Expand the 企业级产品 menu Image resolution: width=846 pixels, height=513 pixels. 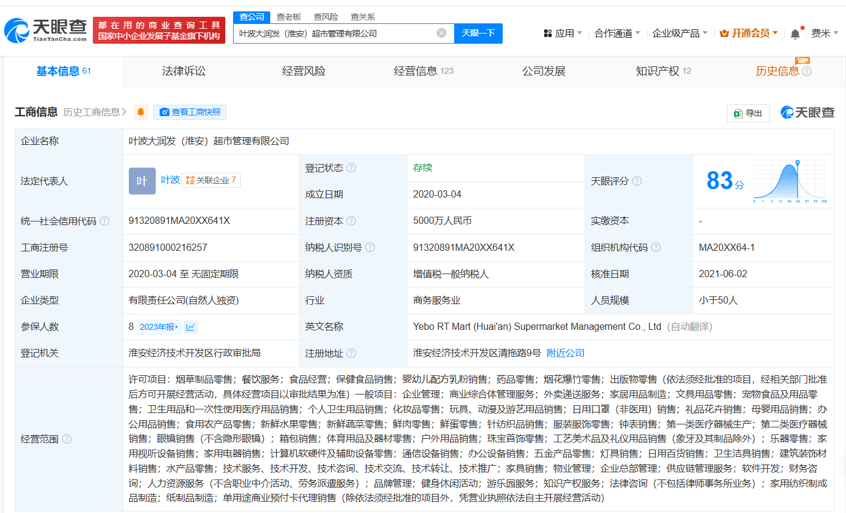(680, 34)
